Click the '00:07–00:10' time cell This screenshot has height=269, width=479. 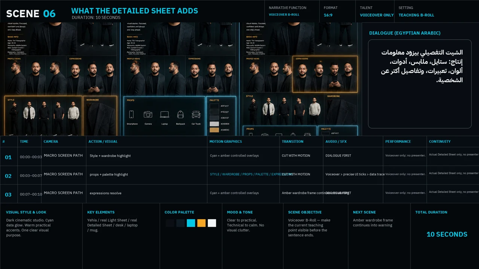tap(31, 194)
